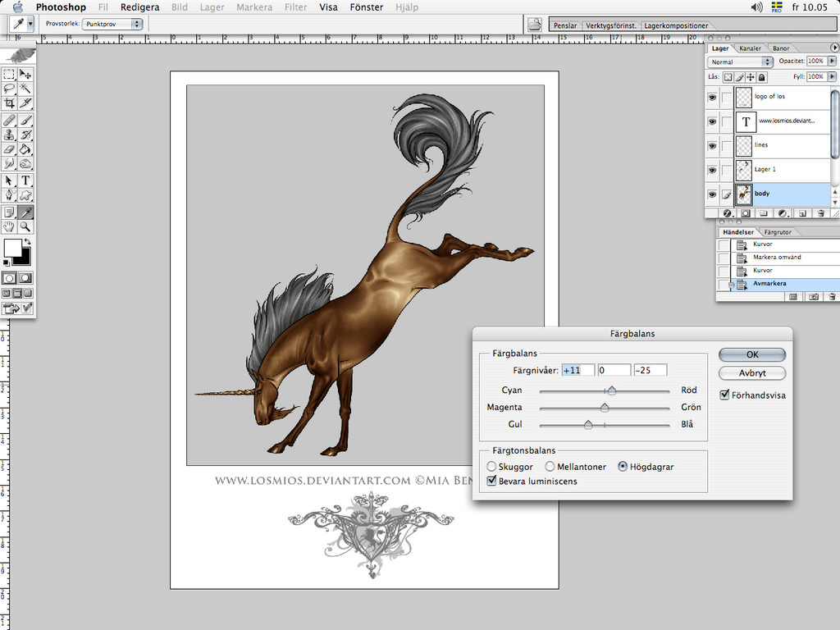Select the Eyedropper tool in toolbox

tap(25, 212)
